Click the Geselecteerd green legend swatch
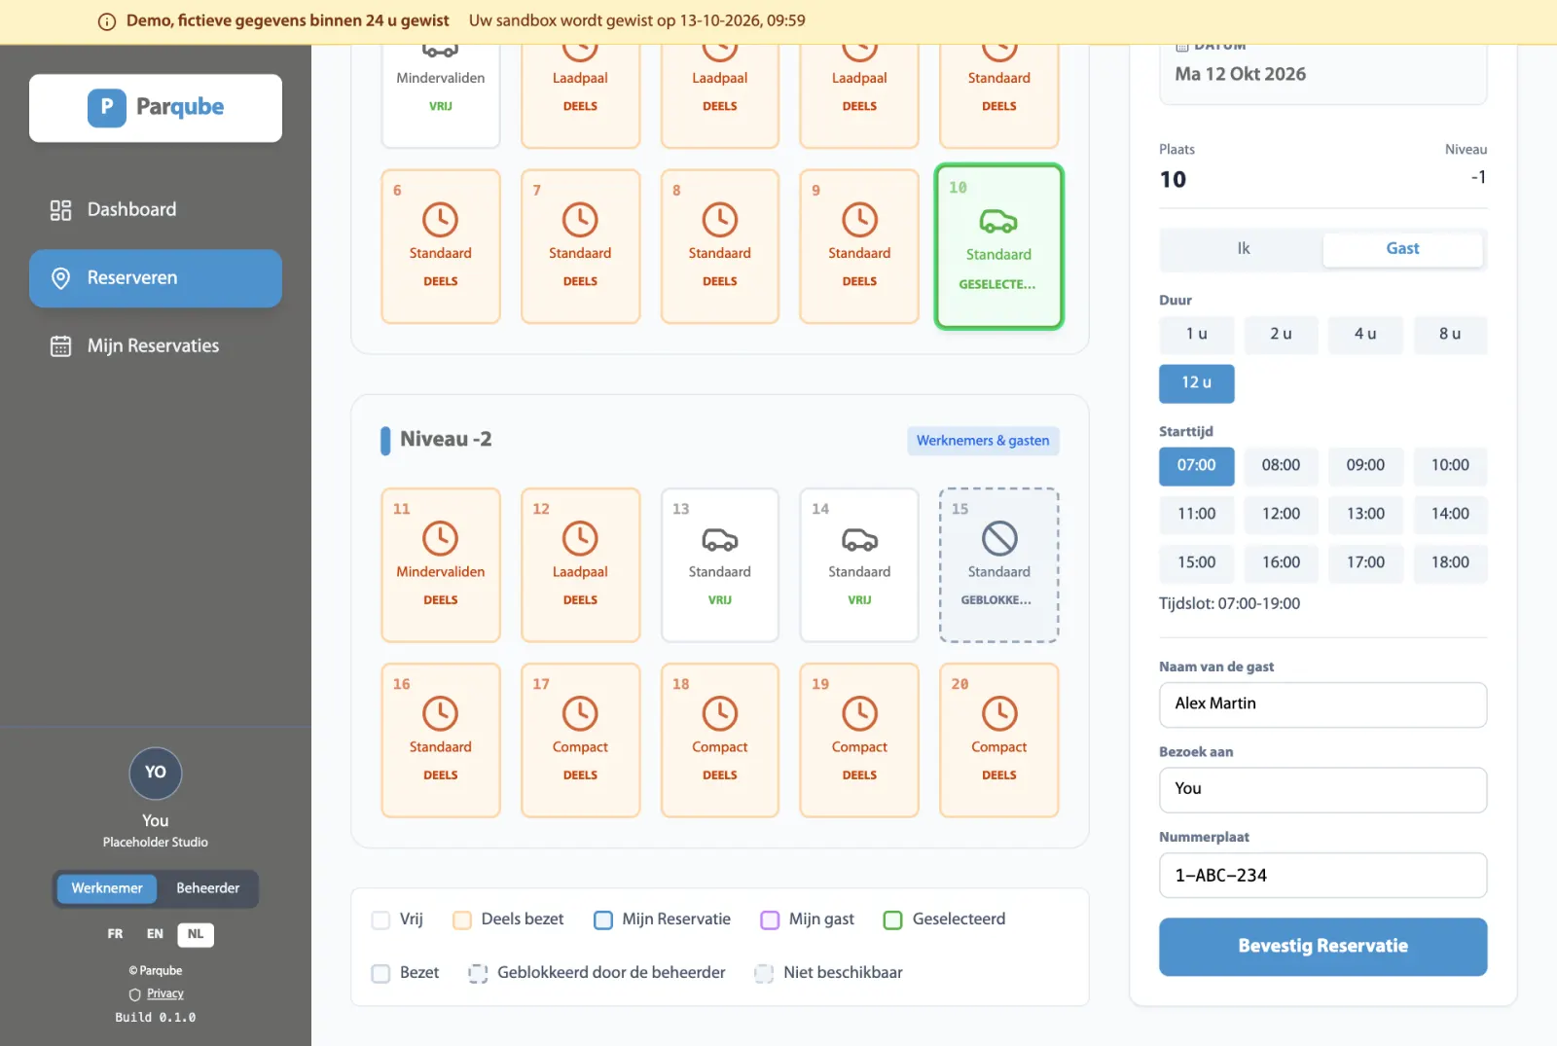 coord(892,920)
